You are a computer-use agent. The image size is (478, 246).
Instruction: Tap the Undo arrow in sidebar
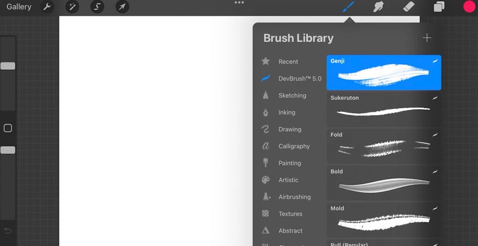8,231
